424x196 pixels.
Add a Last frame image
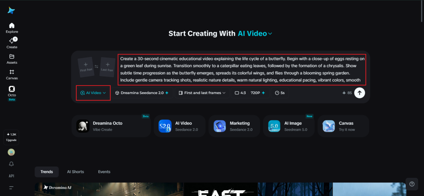(107, 67)
